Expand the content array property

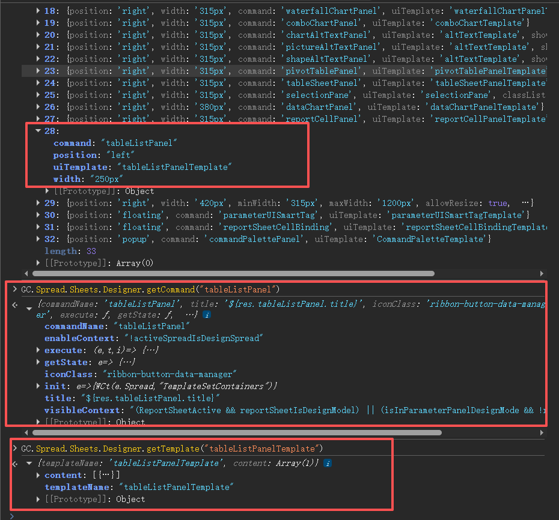[38, 475]
